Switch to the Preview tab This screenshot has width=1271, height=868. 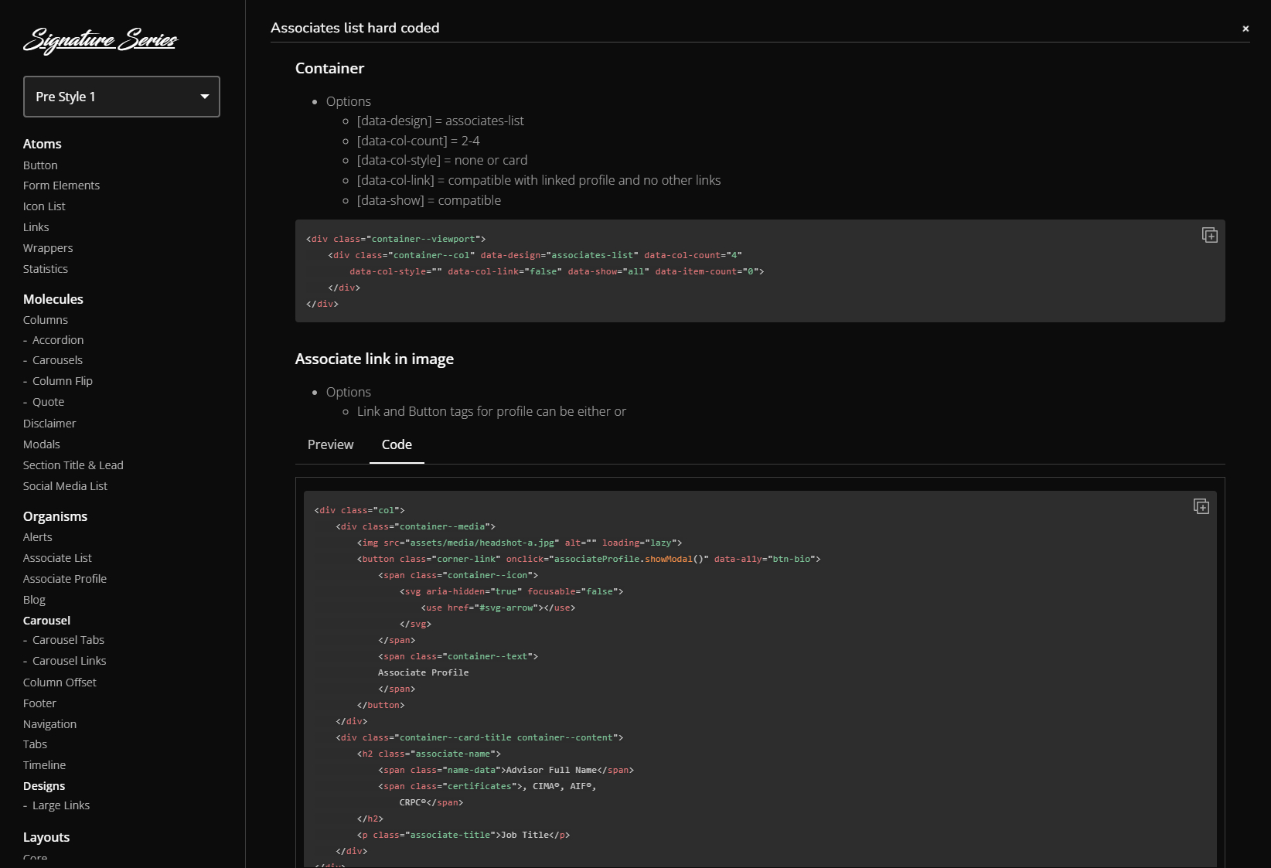point(330,444)
